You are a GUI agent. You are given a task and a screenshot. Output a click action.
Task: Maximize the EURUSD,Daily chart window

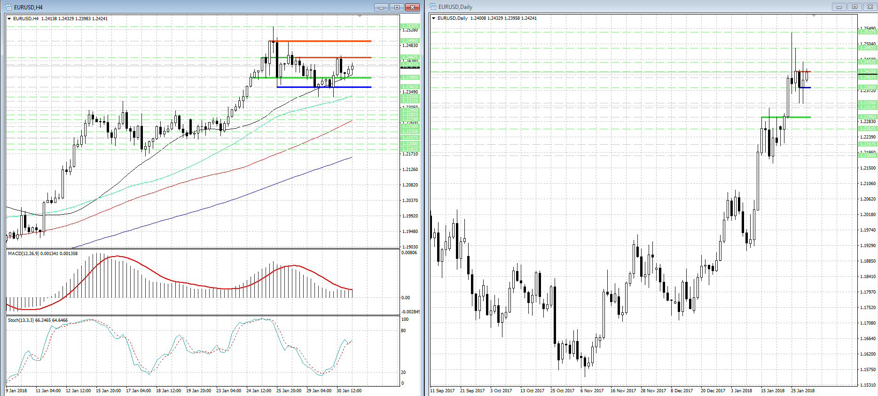pyautogui.click(x=854, y=7)
